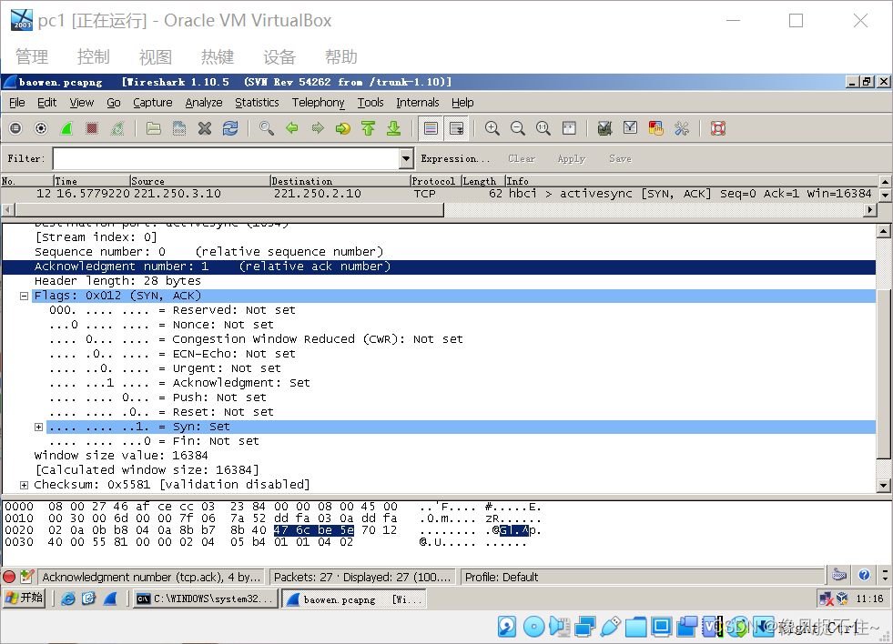Stop the running capture red square
The image size is (893, 644).
pos(92,128)
